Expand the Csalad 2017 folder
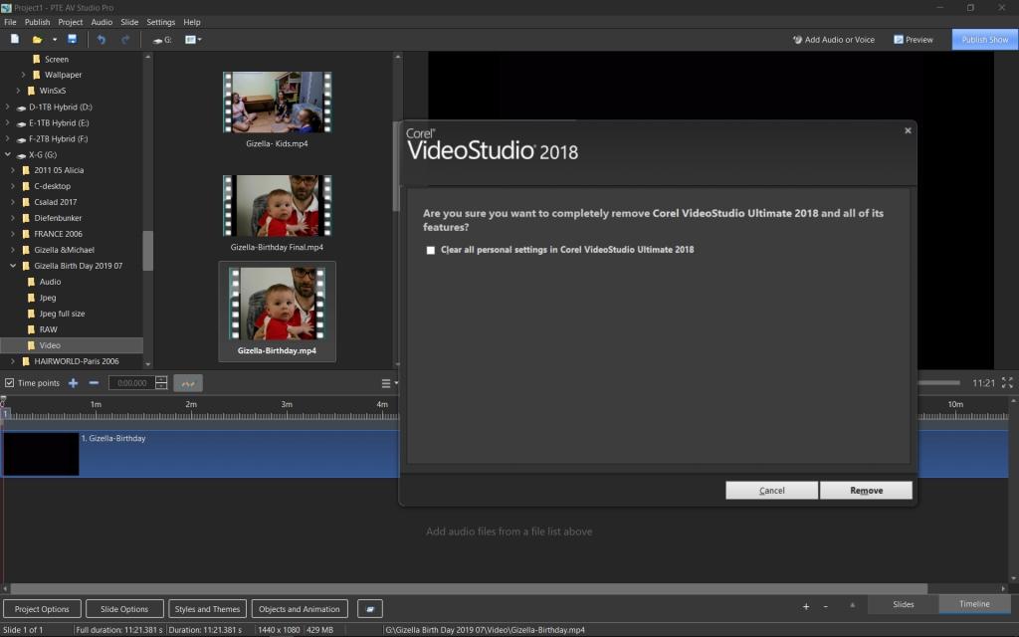The width and height of the screenshot is (1019, 637). (13, 202)
